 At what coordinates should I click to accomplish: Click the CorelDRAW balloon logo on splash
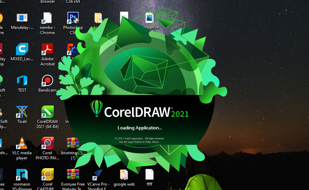[97, 108]
